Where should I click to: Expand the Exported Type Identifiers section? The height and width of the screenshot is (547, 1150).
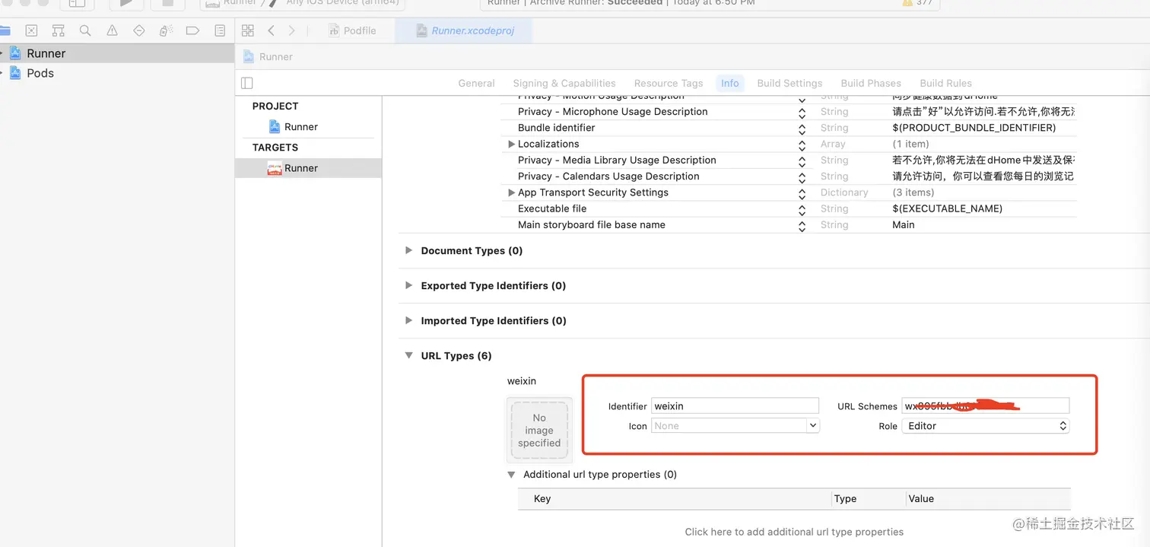pos(409,285)
